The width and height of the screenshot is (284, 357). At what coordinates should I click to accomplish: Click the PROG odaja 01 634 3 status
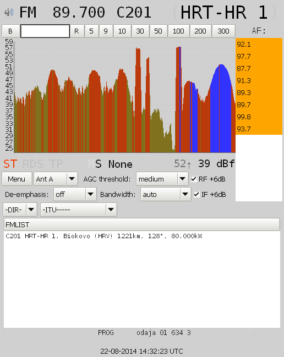(x=144, y=333)
